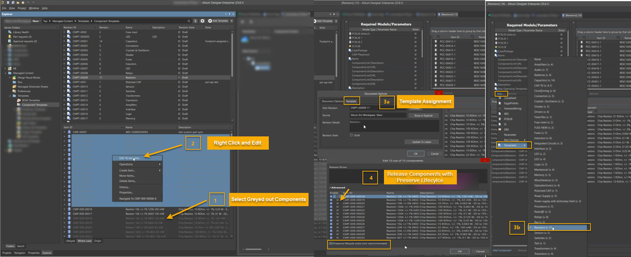Click the Datasheet icon in the Add menu
This screenshot has width=631, height=257.
point(500,98)
